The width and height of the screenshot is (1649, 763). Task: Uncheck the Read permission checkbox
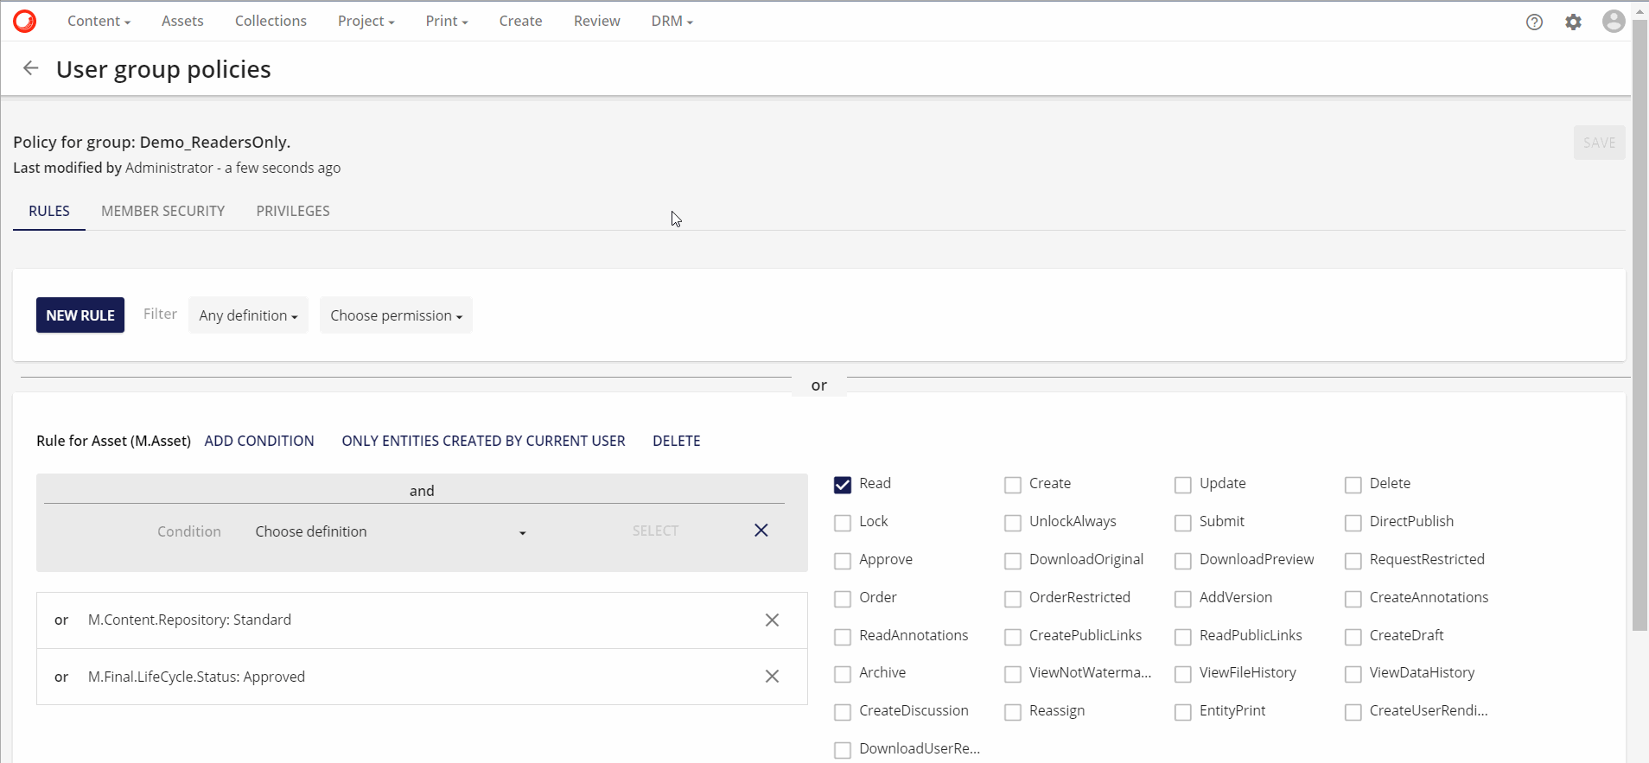coord(843,485)
